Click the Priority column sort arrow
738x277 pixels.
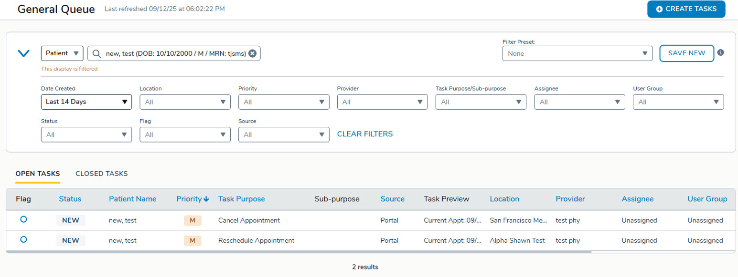coord(206,199)
